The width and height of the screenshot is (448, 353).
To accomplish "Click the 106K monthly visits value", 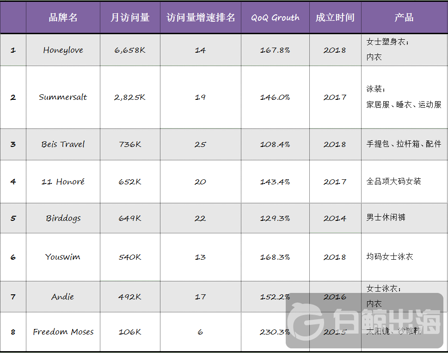I will click(x=130, y=332).
